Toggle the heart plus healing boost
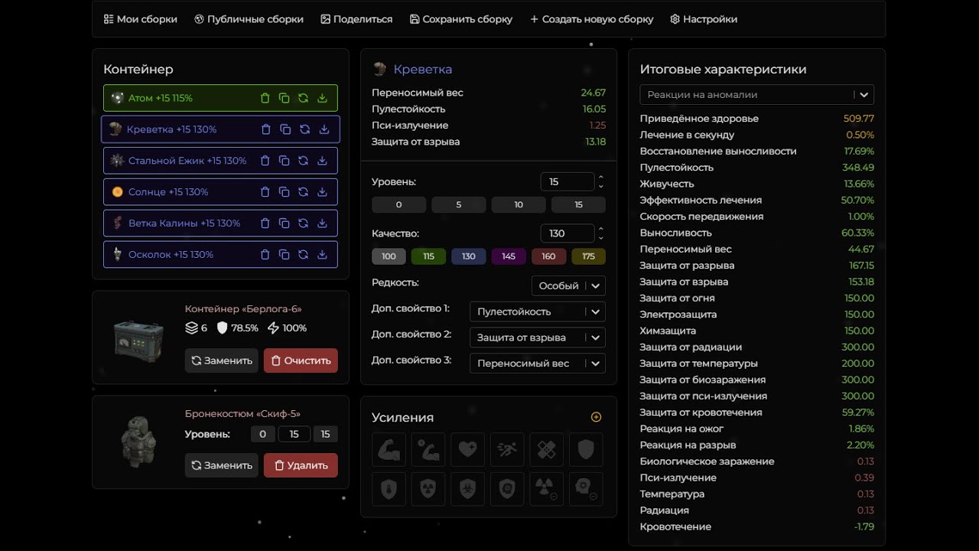 tap(468, 450)
